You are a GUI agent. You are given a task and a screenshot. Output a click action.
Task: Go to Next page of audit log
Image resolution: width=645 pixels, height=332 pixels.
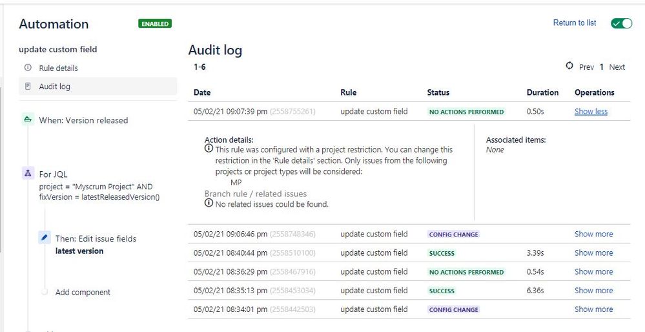coord(617,67)
